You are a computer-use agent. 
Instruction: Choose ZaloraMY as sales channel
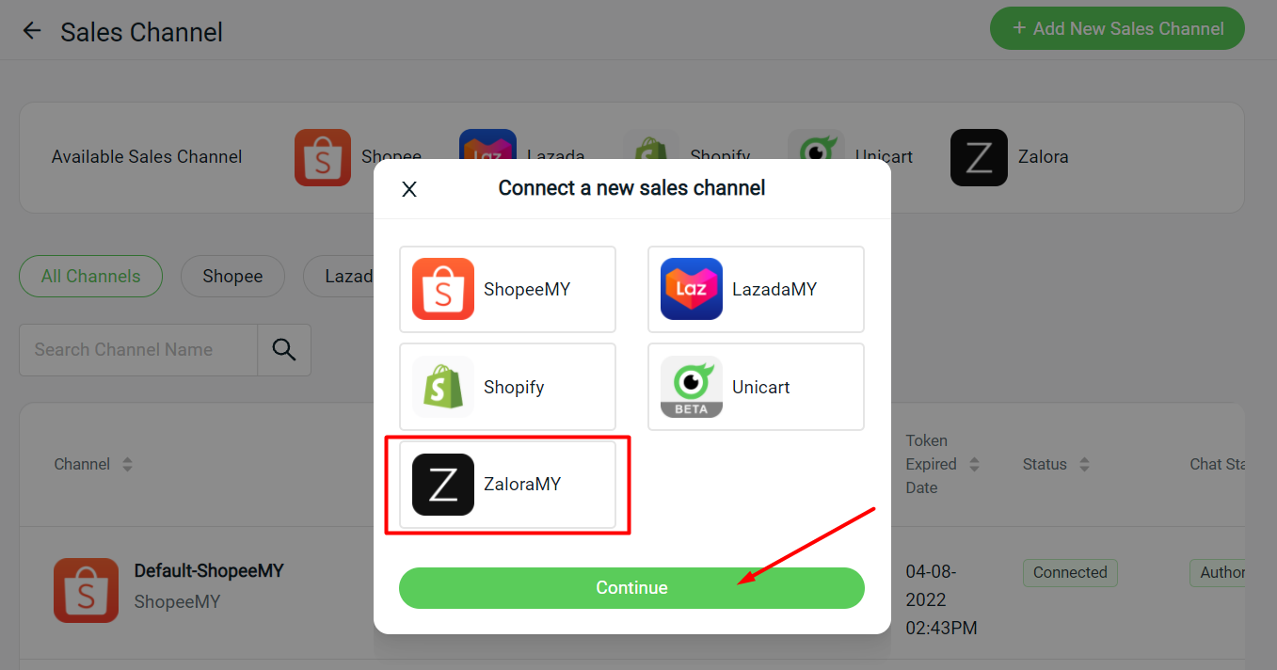(x=507, y=485)
